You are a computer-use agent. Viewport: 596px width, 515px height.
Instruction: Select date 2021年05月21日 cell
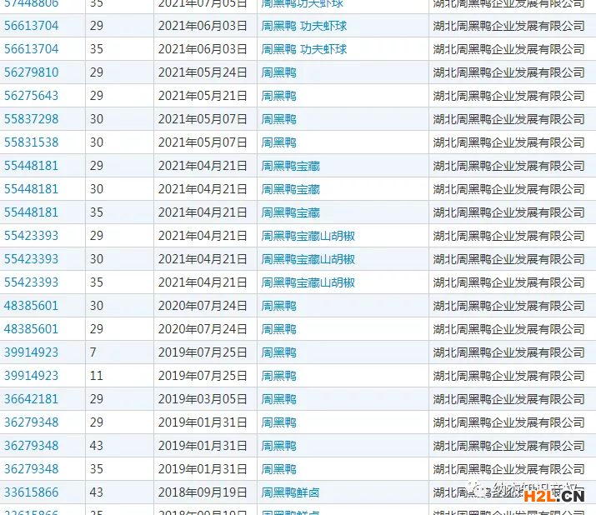pyautogui.click(x=203, y=95)
